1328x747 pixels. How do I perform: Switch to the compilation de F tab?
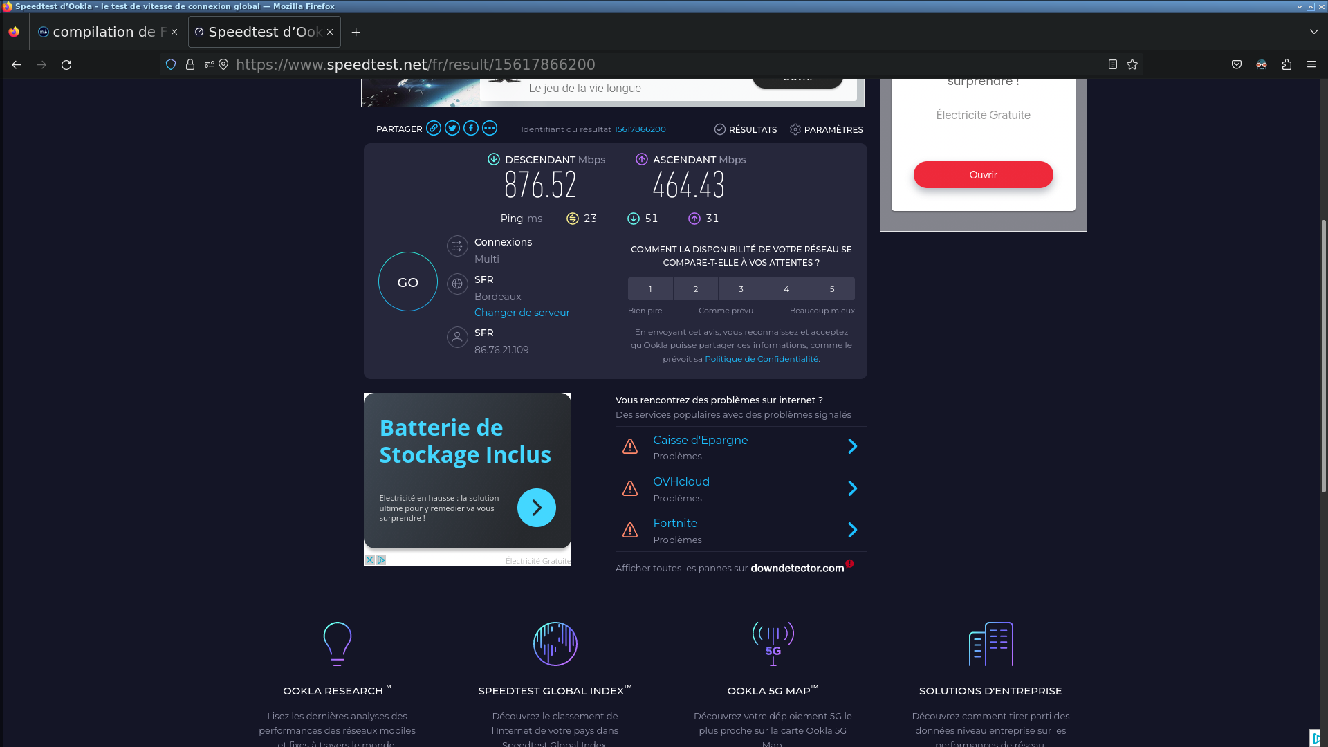(108, 32)
